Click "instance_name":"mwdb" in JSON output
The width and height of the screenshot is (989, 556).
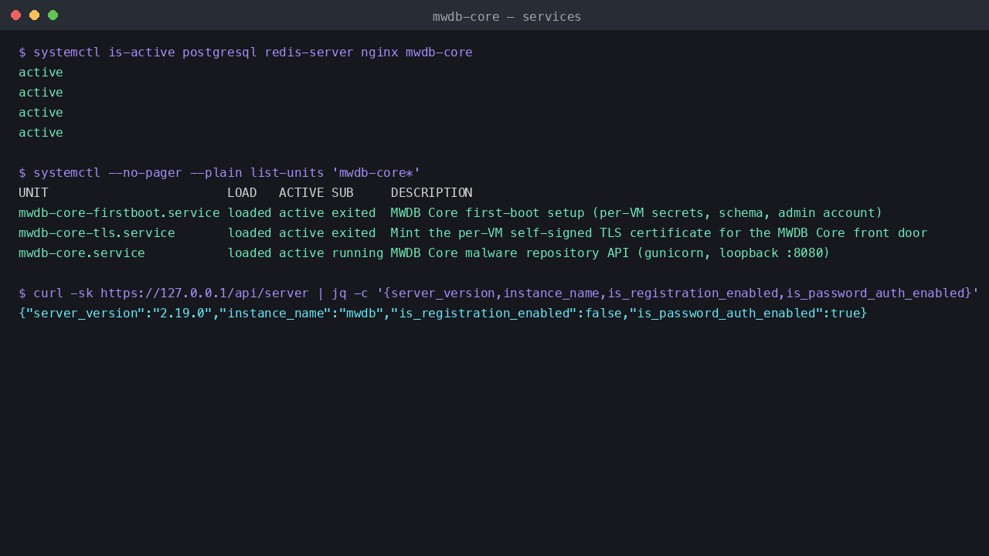coord(301,314)
